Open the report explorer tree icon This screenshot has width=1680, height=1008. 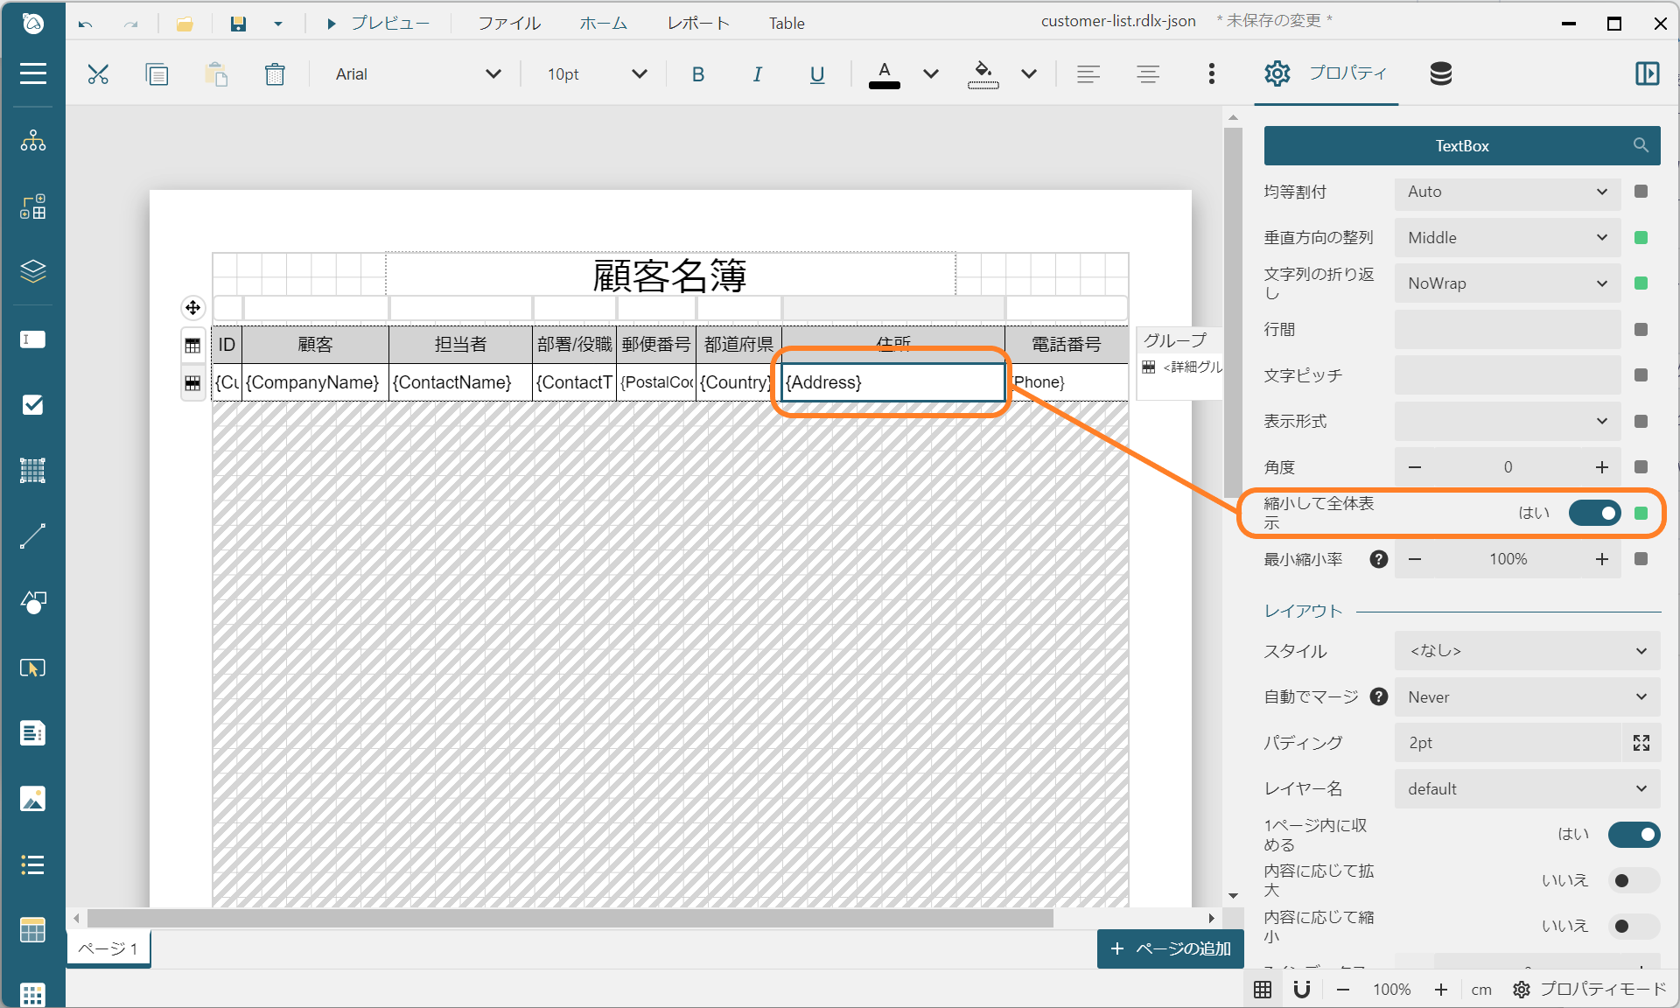tap(32, 141)
